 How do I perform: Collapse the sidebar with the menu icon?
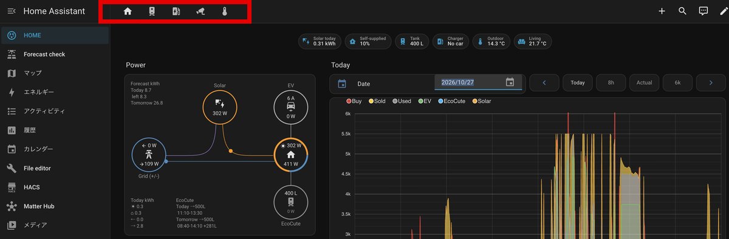click(x=11, y=11)
